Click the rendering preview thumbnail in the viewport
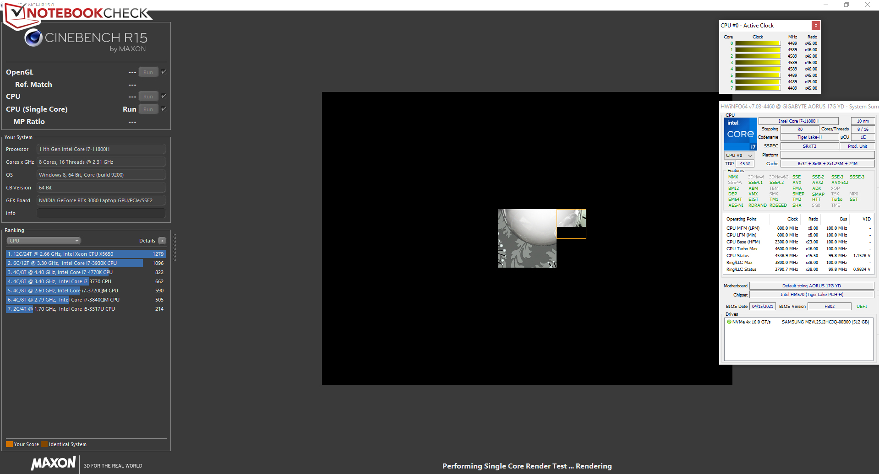This screenshot has width=879, height=474. point(542,238)
